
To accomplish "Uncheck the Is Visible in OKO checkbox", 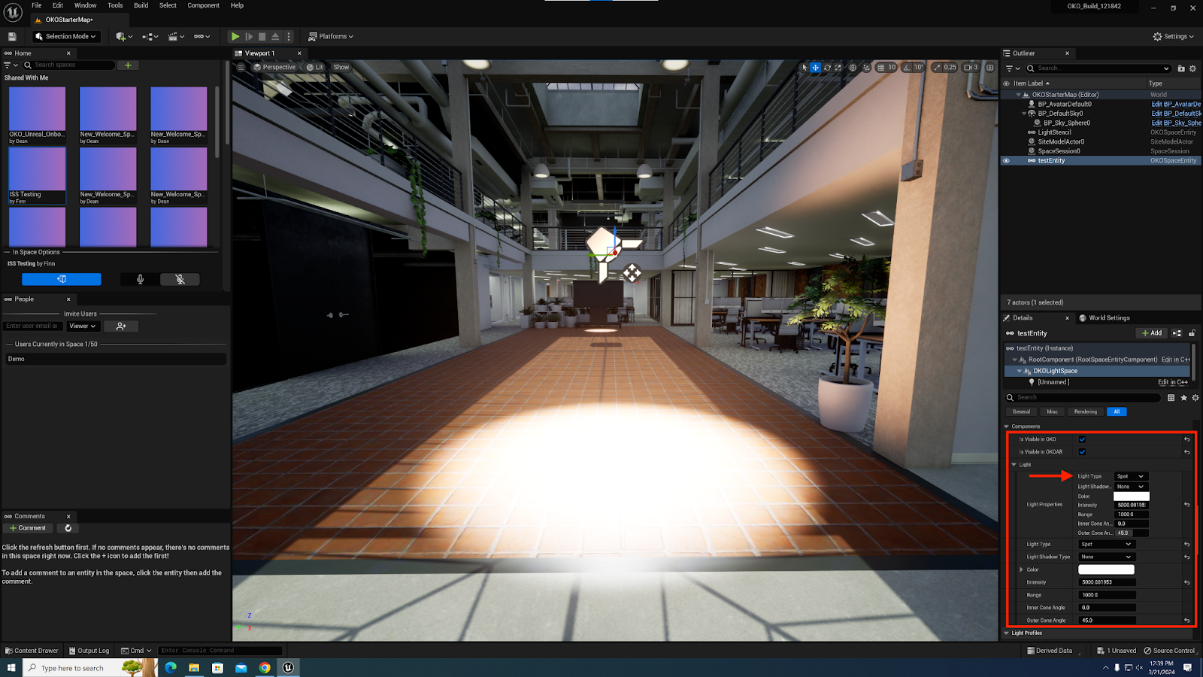I will [1082, 439].
